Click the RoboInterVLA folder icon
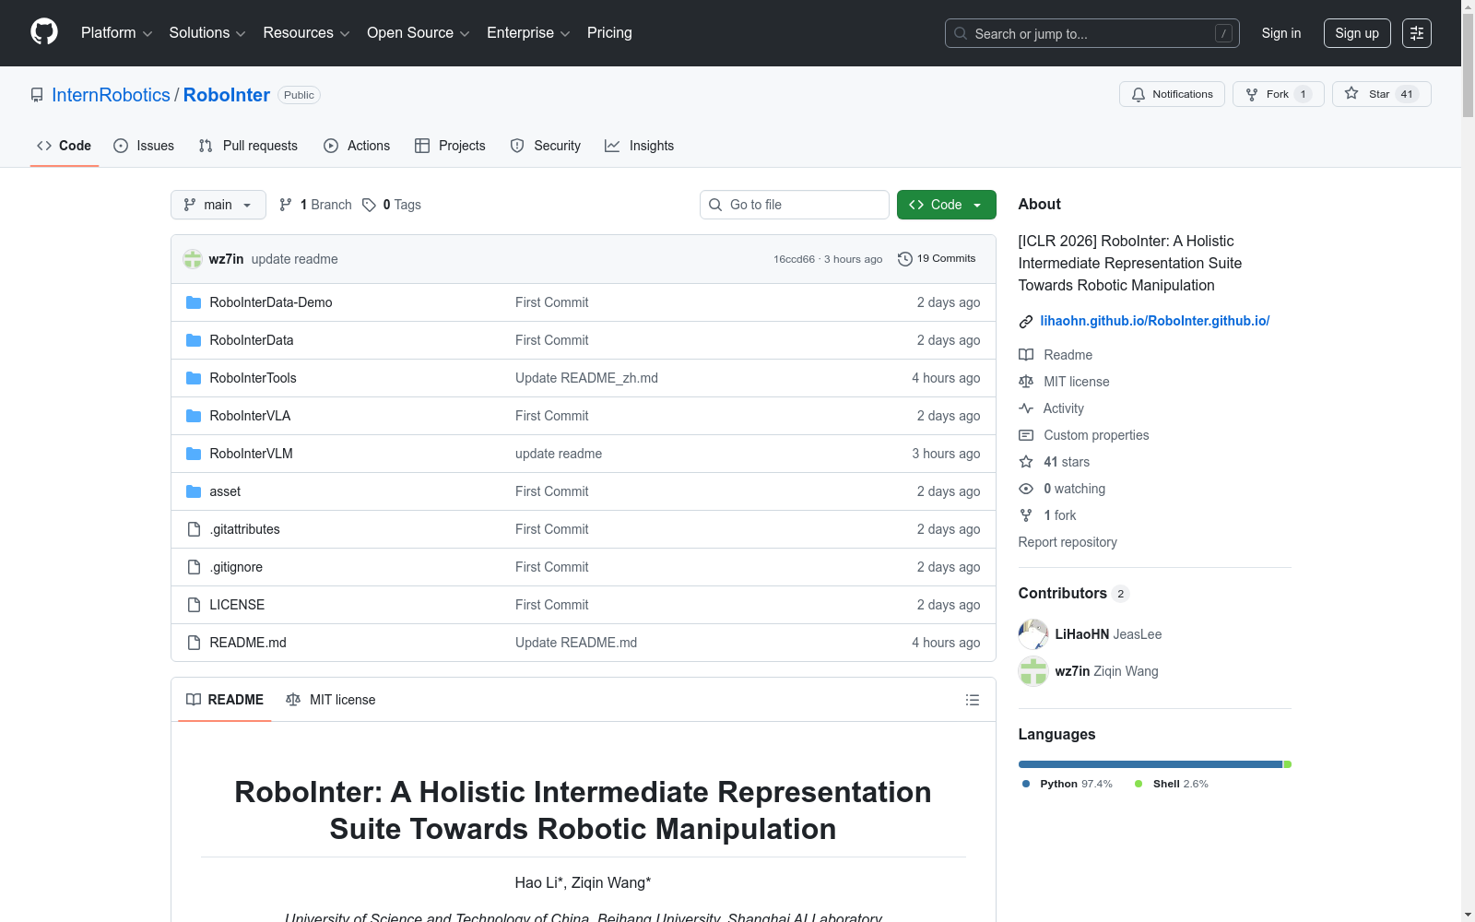 point(194,416)
